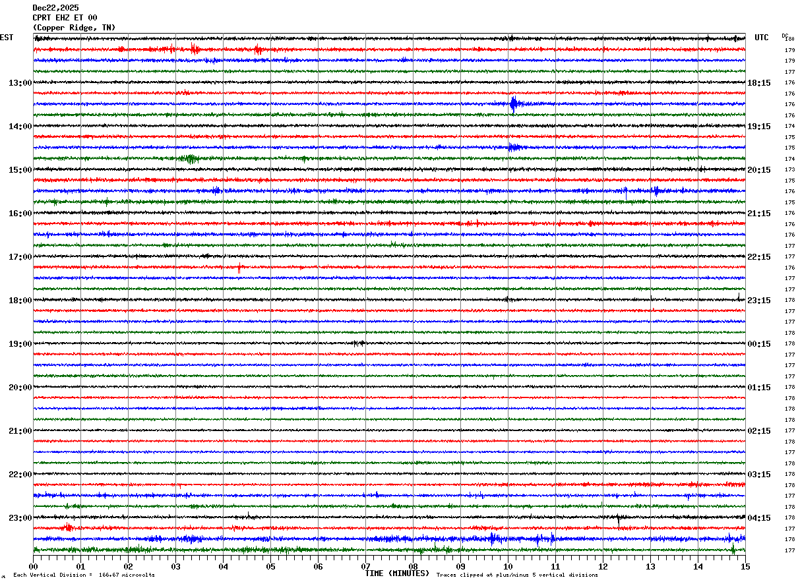The image size is (798, 584).
Task: Click minute 05 on the bottom axis
Action: [270, 566]
